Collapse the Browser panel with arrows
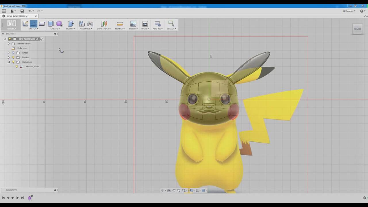This screenshot has height=207, width=368. click(3, 34)
